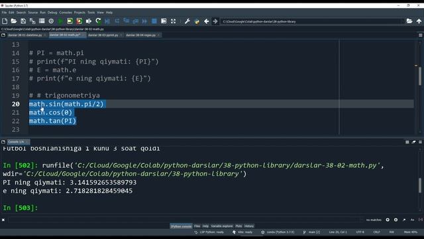This screenshot has width=424, height=239.
Task: Open the File menu
Action: pyautogui.click(x=4, y=13)
